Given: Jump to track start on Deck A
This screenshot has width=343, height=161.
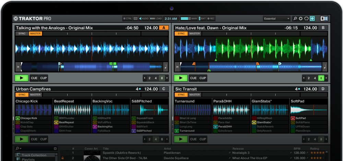Looking at the screenshot, I should pos(18,67).
